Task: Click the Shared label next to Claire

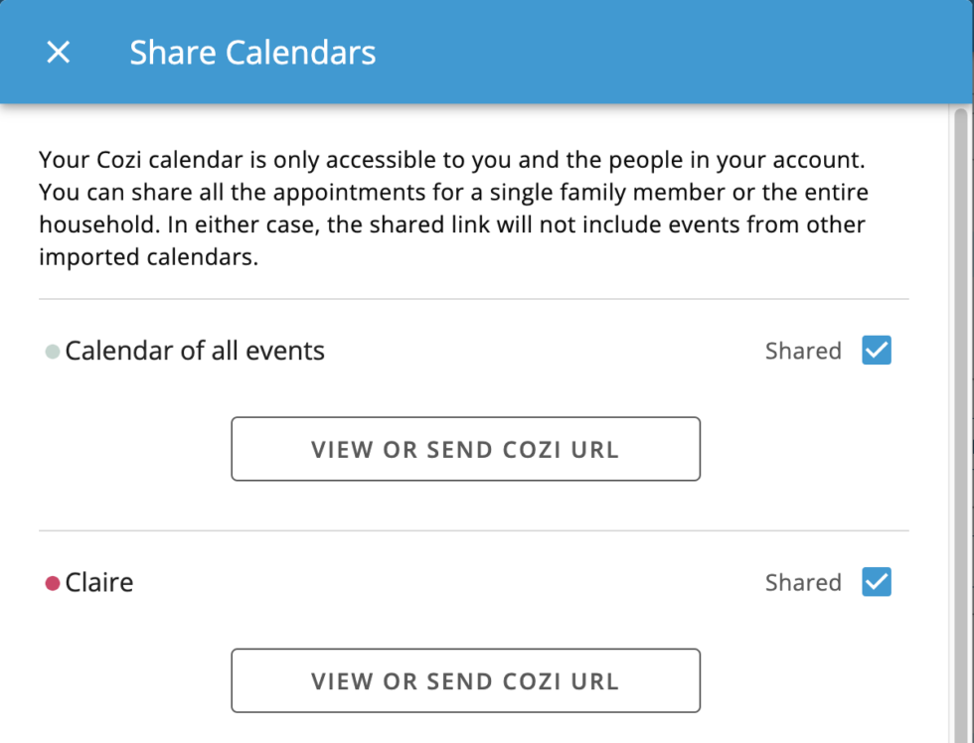Action: tap(803, 583)
